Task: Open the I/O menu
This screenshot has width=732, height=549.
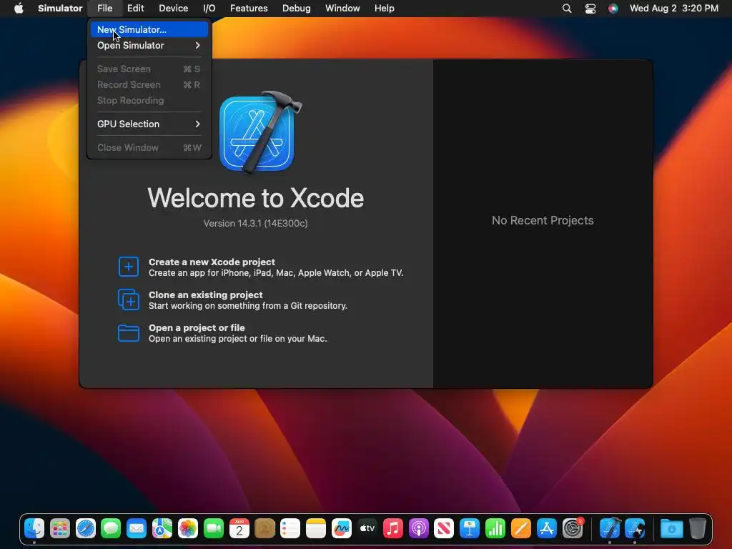Action: (x=209, y=9)
